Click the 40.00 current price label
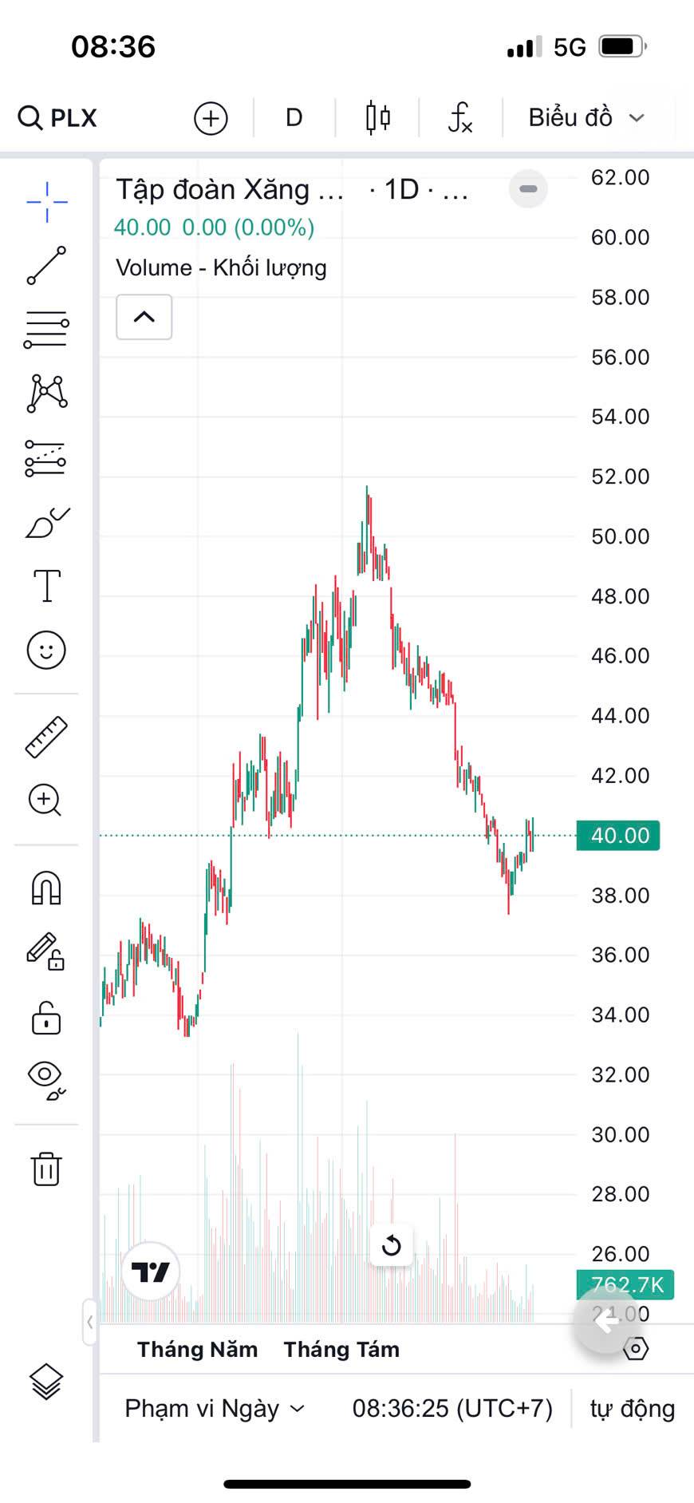 pyautogui.click(x=619, y=836)
